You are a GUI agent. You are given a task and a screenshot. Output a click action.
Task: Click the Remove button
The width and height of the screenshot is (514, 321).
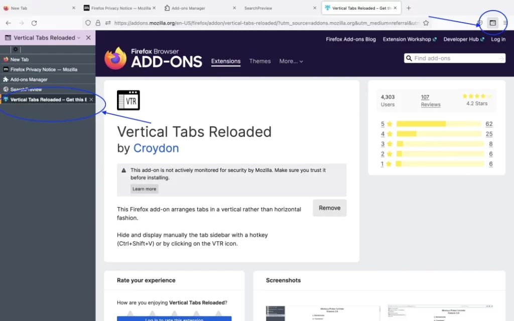click(x=329, y=208)
